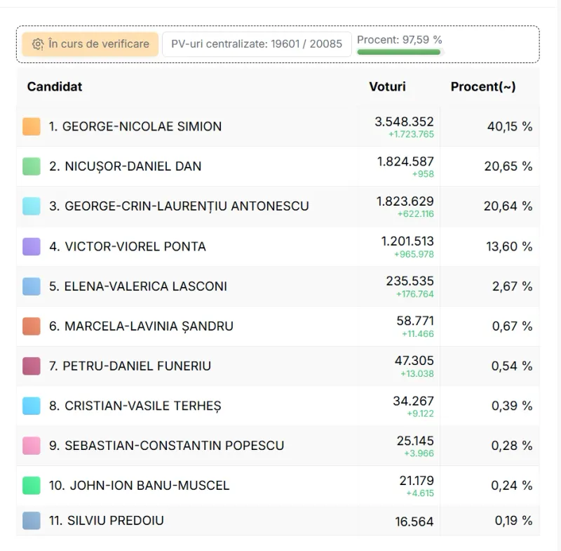Click the maroon swatch for Petru-Daniel Funeriu
Screen dimensions: 561x551
tap(32, 366)
